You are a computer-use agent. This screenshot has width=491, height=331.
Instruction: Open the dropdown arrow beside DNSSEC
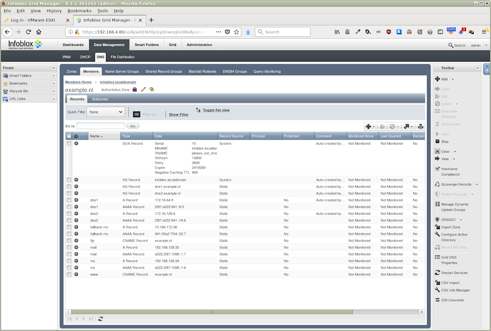[x=461, y=220]
